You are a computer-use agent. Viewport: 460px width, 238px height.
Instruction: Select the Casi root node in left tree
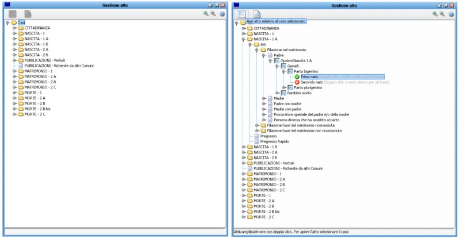21,22
